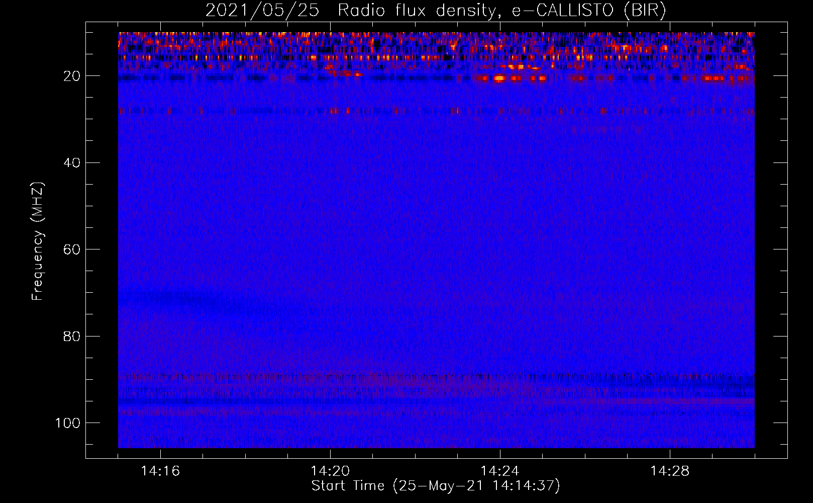Click the '40' frequency tick label
This screenshot has height=503, width=813.
click(72, 162)
